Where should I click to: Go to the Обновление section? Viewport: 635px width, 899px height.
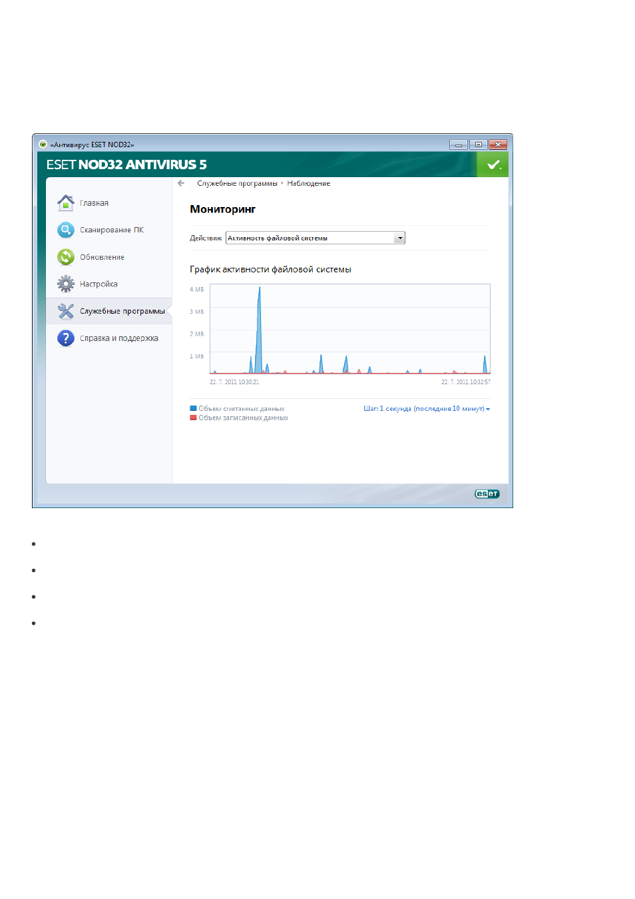point(102,257)
